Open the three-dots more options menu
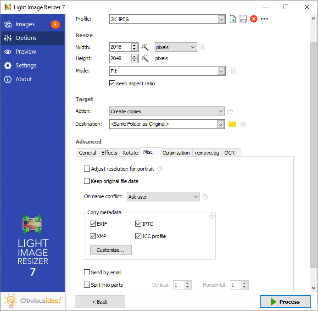318x311 pixels. pos(264,19)
